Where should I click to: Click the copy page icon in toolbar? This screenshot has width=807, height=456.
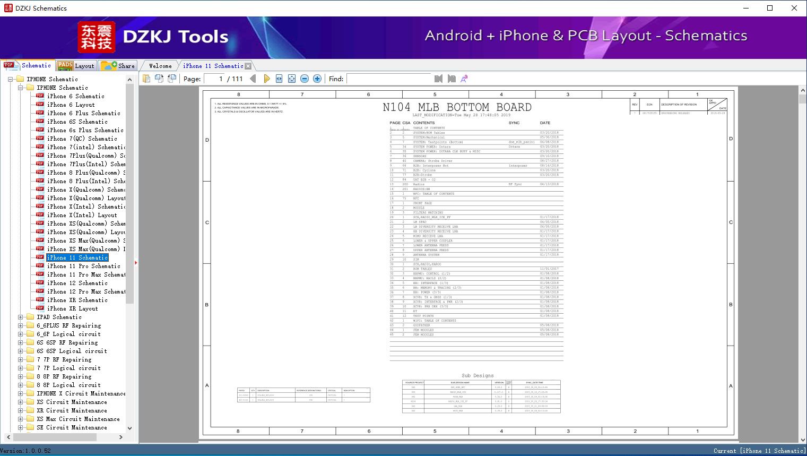coord(146,79)
